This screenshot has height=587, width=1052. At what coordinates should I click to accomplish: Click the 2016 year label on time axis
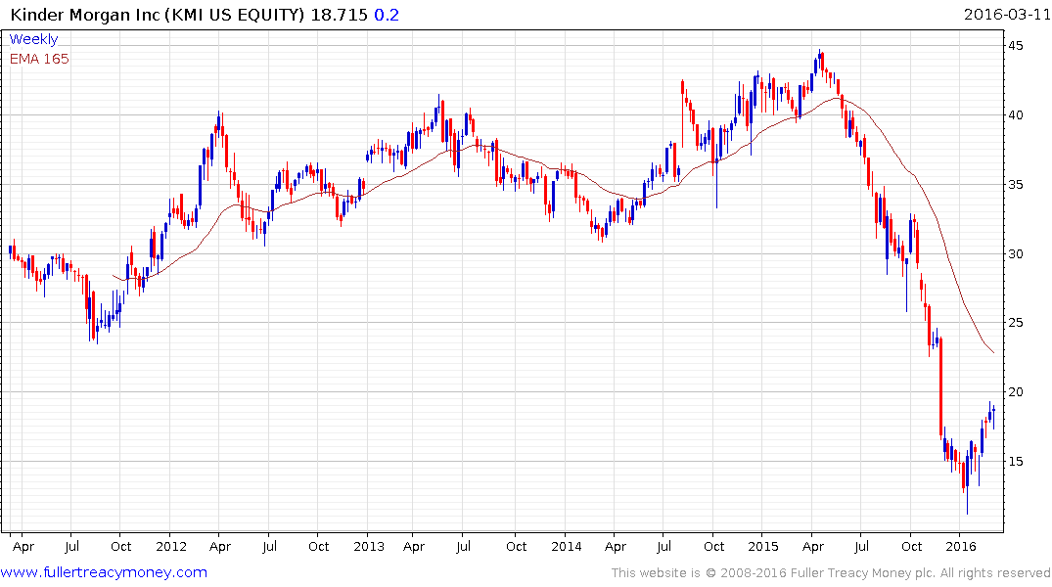(x=961, y=546)
